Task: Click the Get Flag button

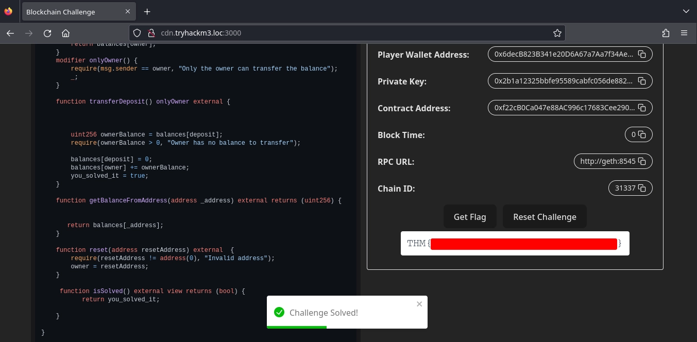Action: click(x=469, y=217)
